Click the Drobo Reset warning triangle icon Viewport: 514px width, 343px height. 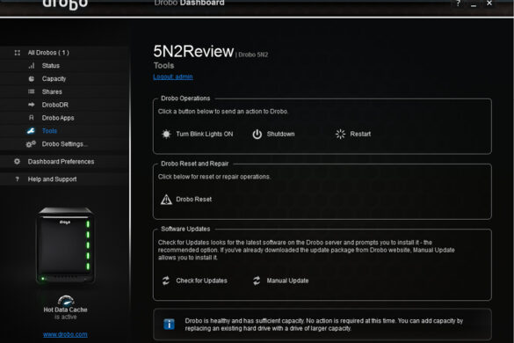coord(166,200)
